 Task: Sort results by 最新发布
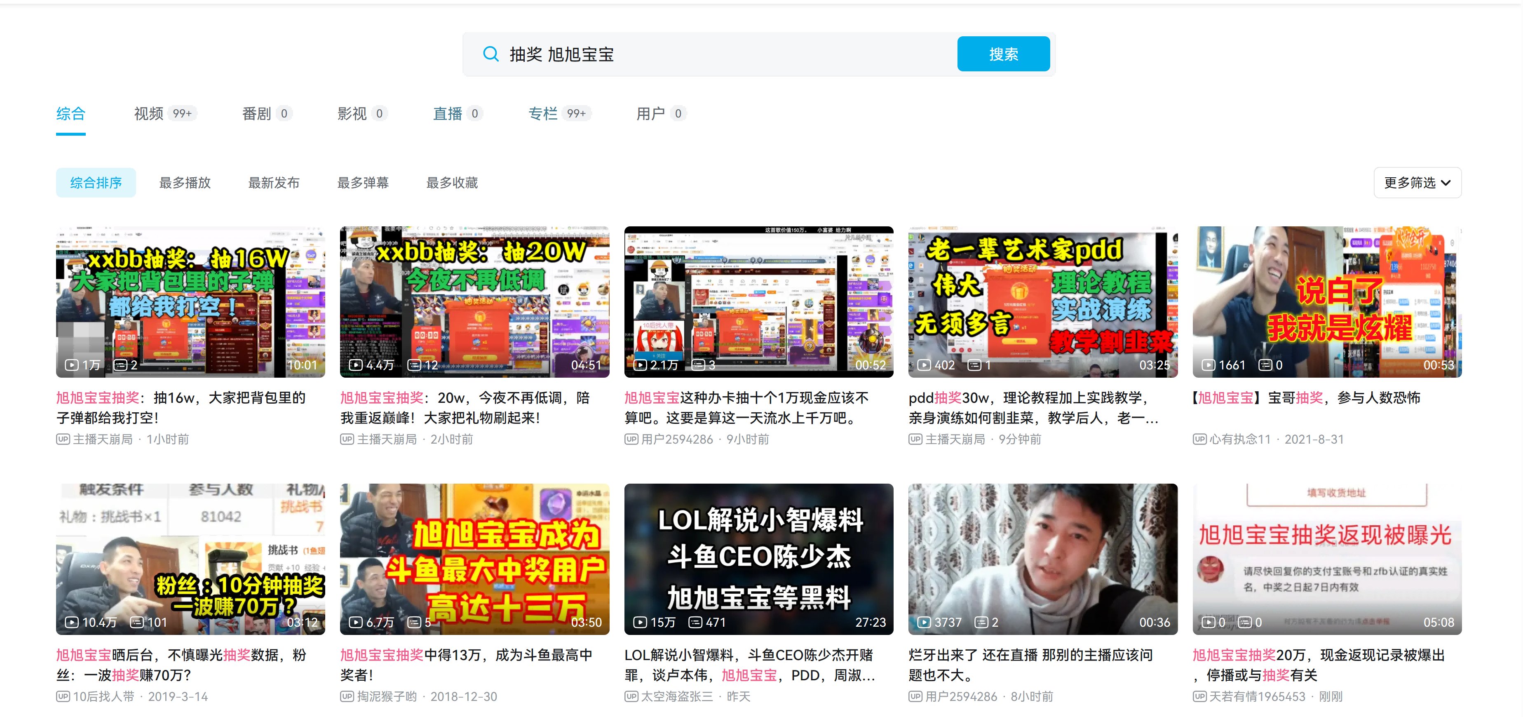[x=274, y=183]
